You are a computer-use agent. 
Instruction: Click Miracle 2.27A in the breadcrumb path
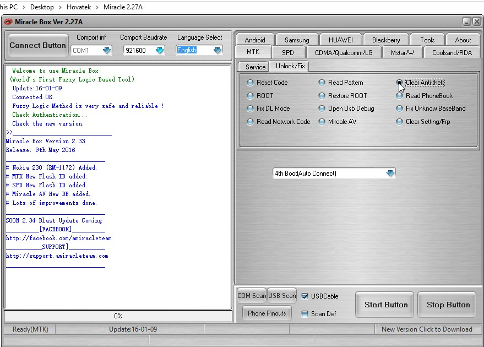[123, 7]
